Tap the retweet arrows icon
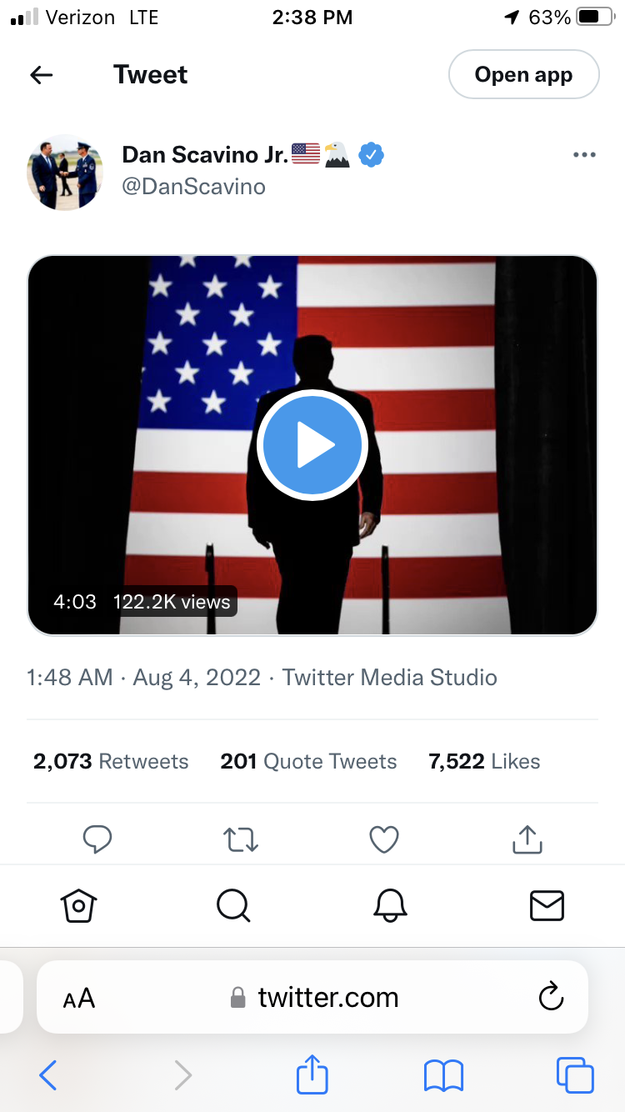The height and width of the screenshot is (1112, 625). [241, 839]
